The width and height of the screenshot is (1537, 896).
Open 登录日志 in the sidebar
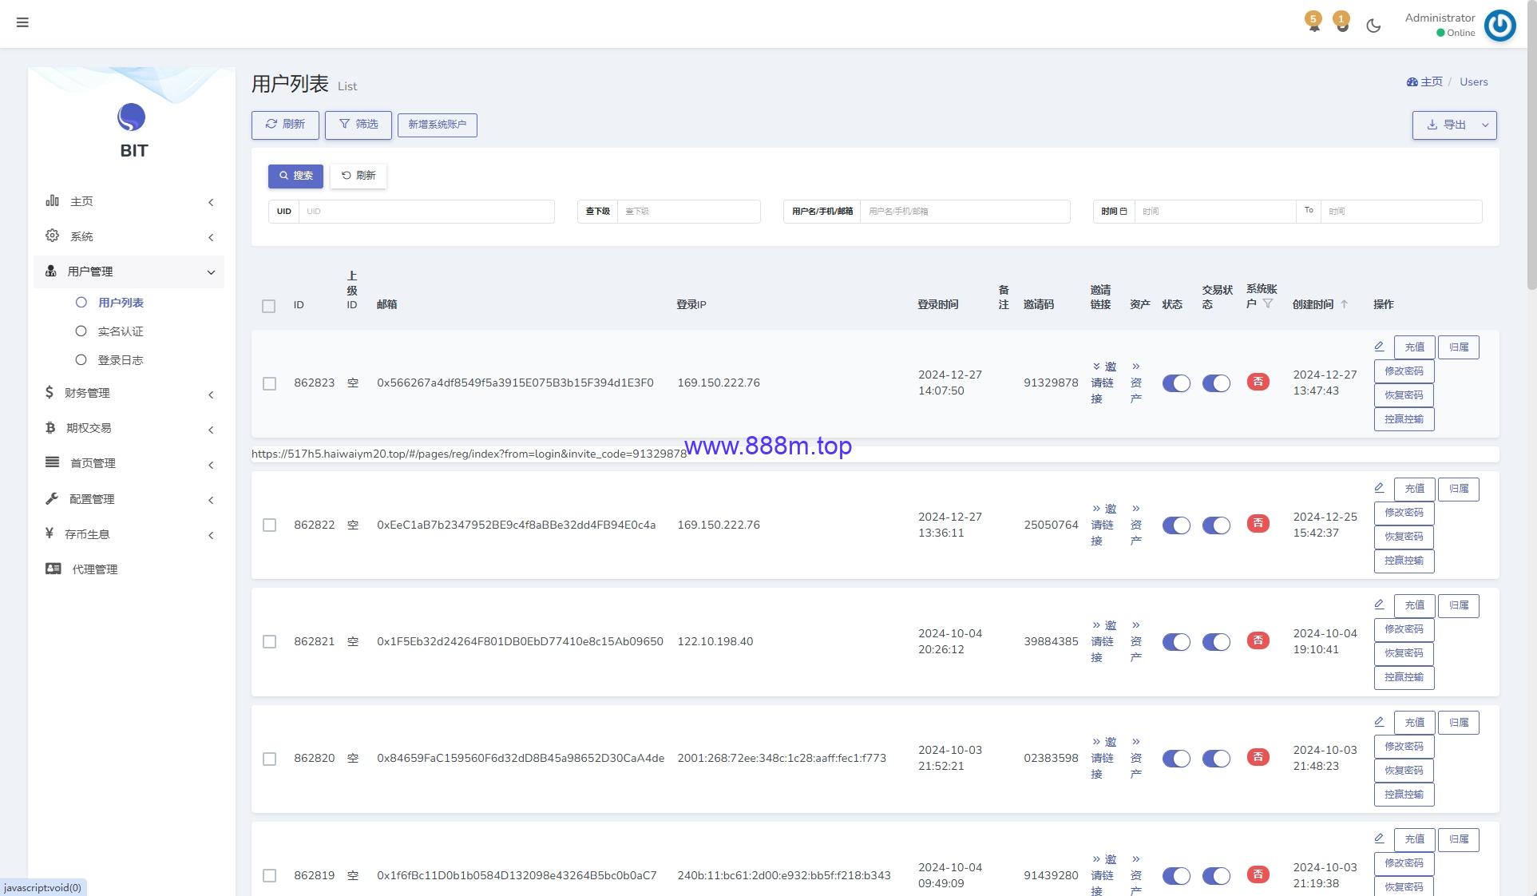[121, 360]
